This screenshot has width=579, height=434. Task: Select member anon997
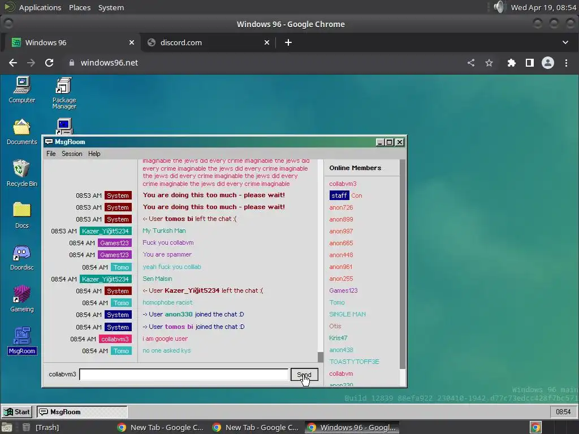point(341,231)
